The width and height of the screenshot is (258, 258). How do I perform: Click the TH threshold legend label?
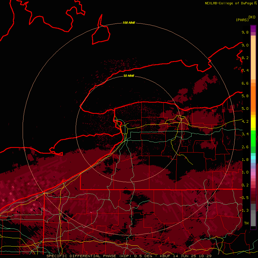click(246, 223)
